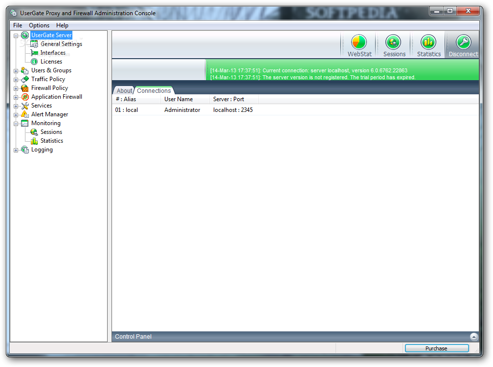Screen dimensions: 493x367
Task: Minimize the UserGate console window
Action: click(x=437, y=11)
